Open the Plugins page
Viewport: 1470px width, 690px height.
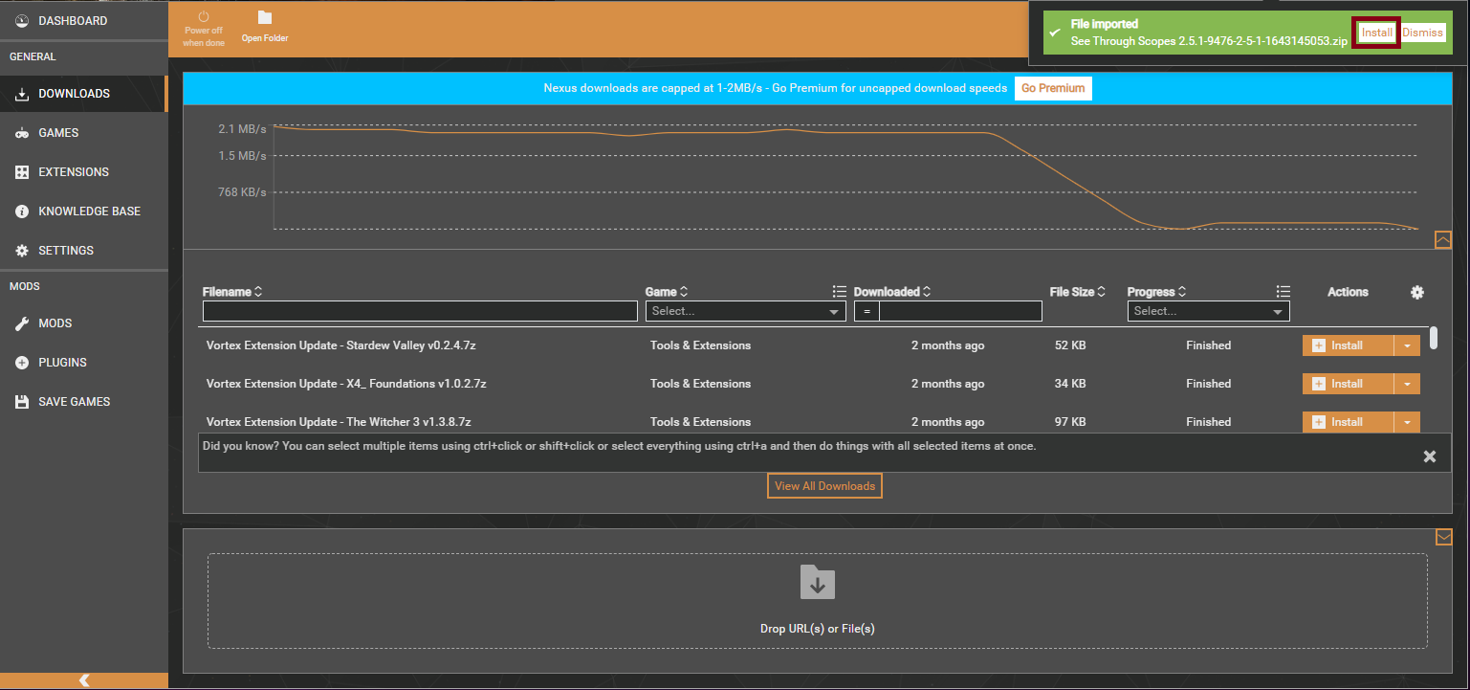pyautogui.click(x=83, y=363)
